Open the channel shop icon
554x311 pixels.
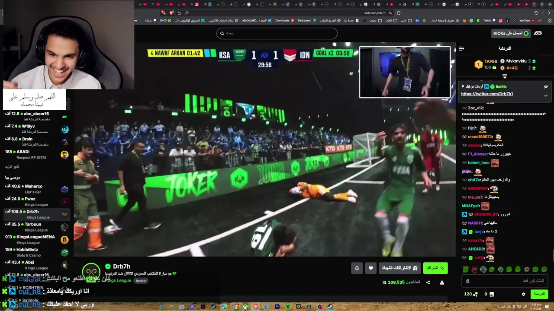pos(492,294)
